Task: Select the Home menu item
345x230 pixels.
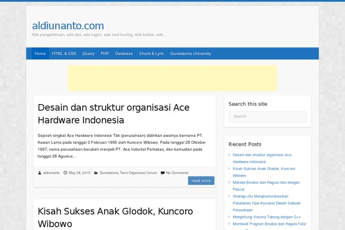Action: click(x=40, y=53)
